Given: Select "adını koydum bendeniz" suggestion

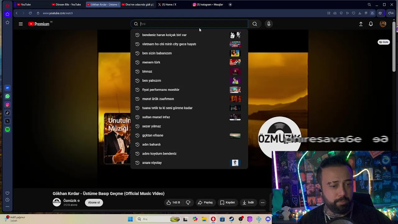Looking at the screenshot, I should point(189,154).
